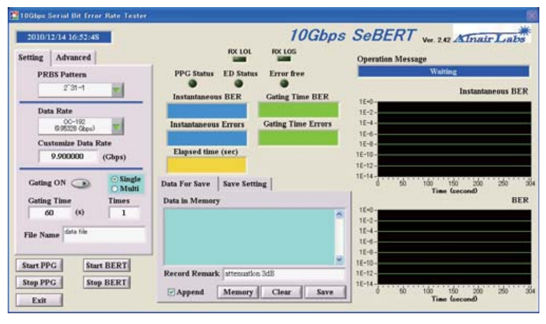Open the PRBS Pattern dropdown arrow

pos(117,90)
